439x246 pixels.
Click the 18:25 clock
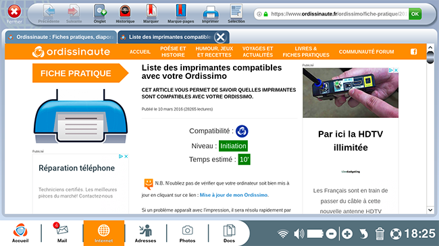tap(420, 234)
